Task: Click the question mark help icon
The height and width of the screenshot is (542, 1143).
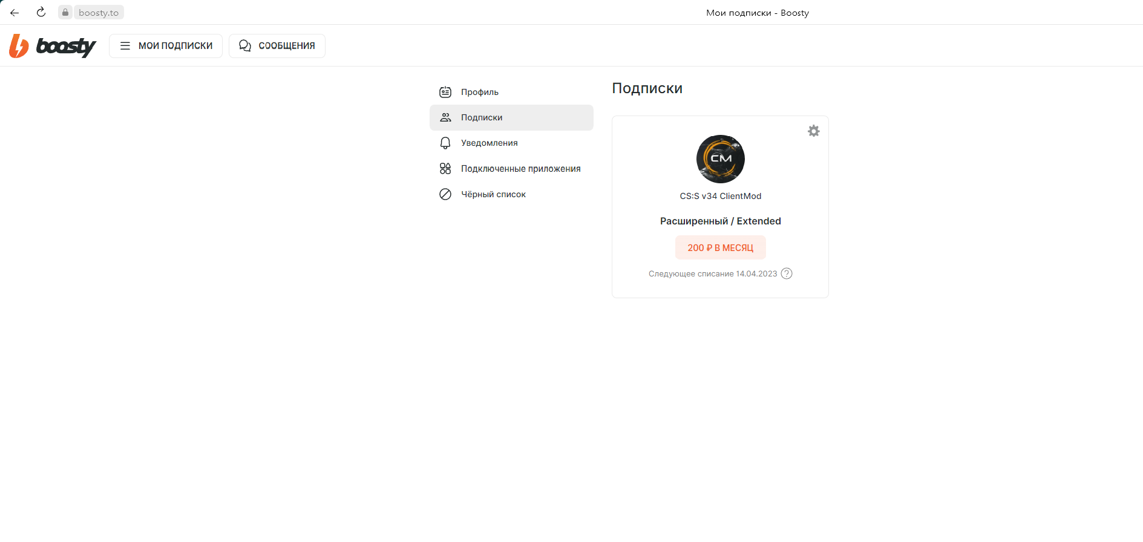Action: [x=787, y=273]
